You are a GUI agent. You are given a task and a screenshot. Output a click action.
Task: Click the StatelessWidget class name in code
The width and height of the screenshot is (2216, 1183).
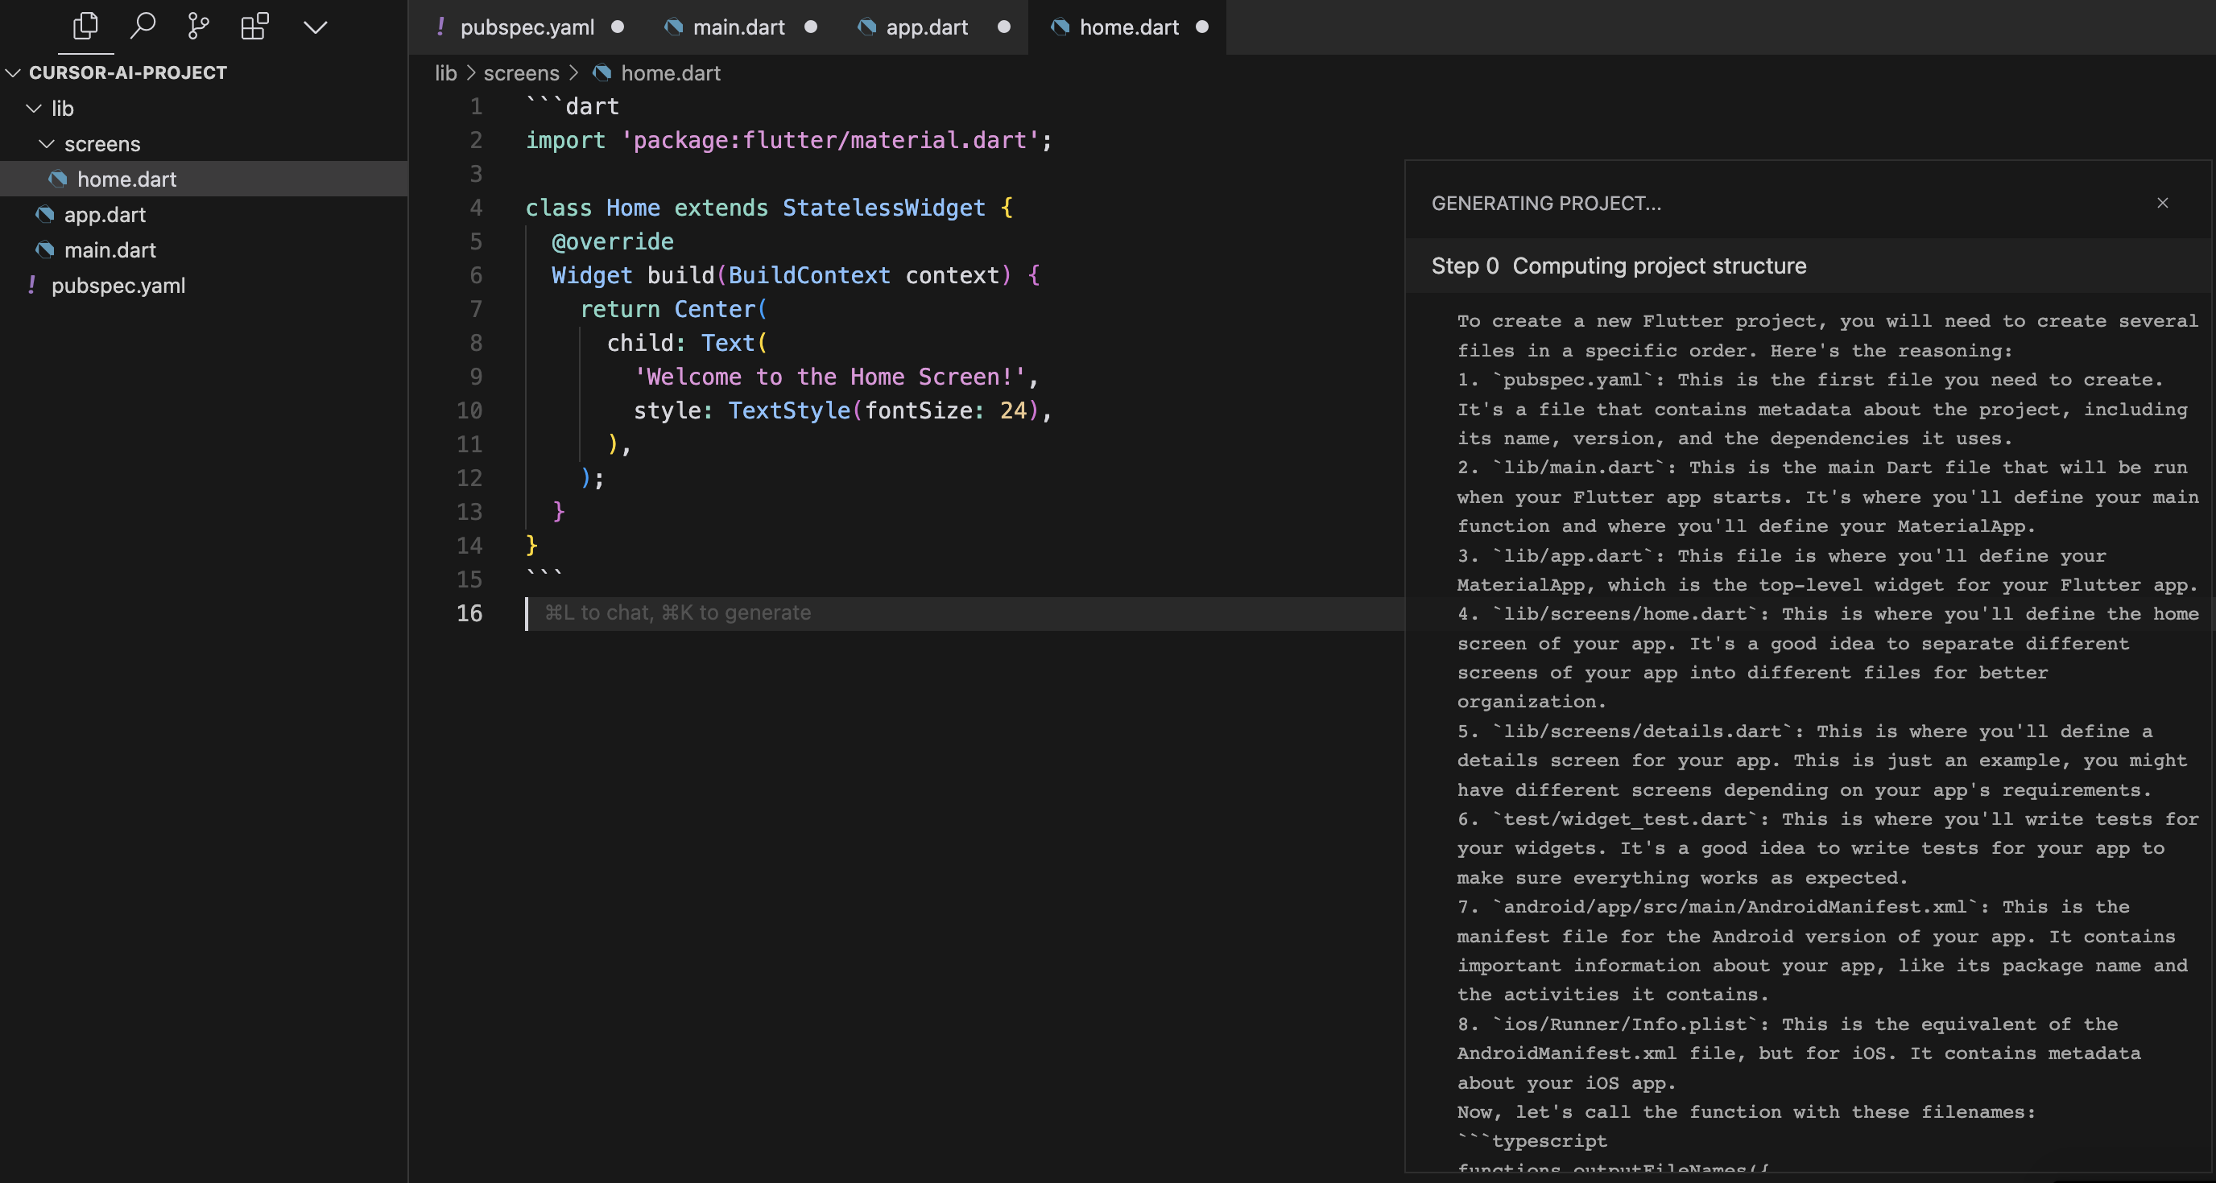(x=883, y=208)
